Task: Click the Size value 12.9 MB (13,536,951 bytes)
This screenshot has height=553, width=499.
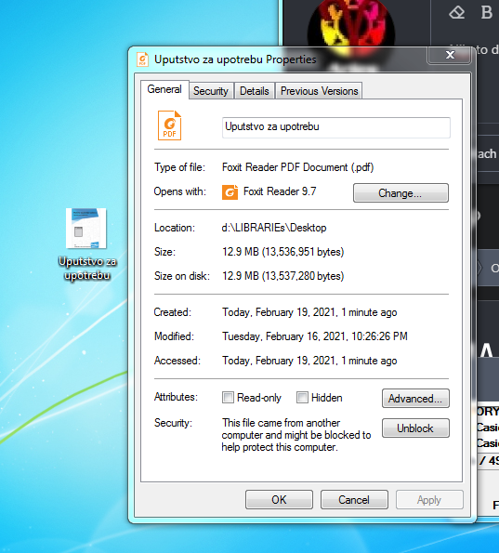Action: tap(282, 252)
